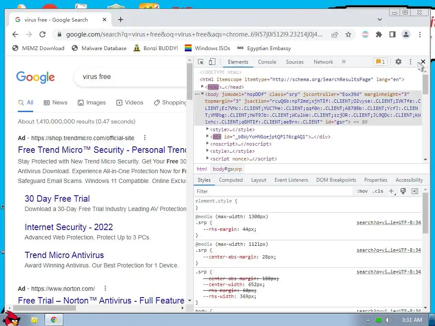Screen dimensions: 435x326
Task: Click the volume speaker tray icon
Action: pos(388,320)
